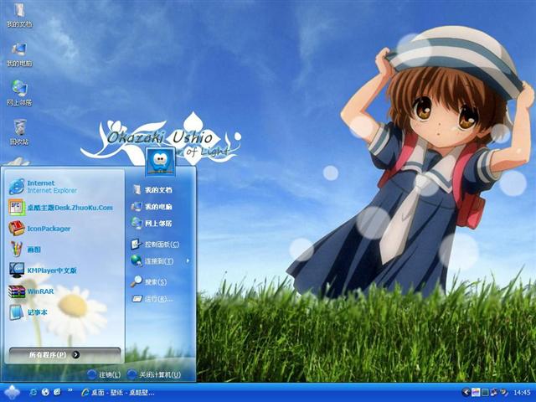Expand the quick launch overflow chevron on taskbar

(x=69, y=392)
